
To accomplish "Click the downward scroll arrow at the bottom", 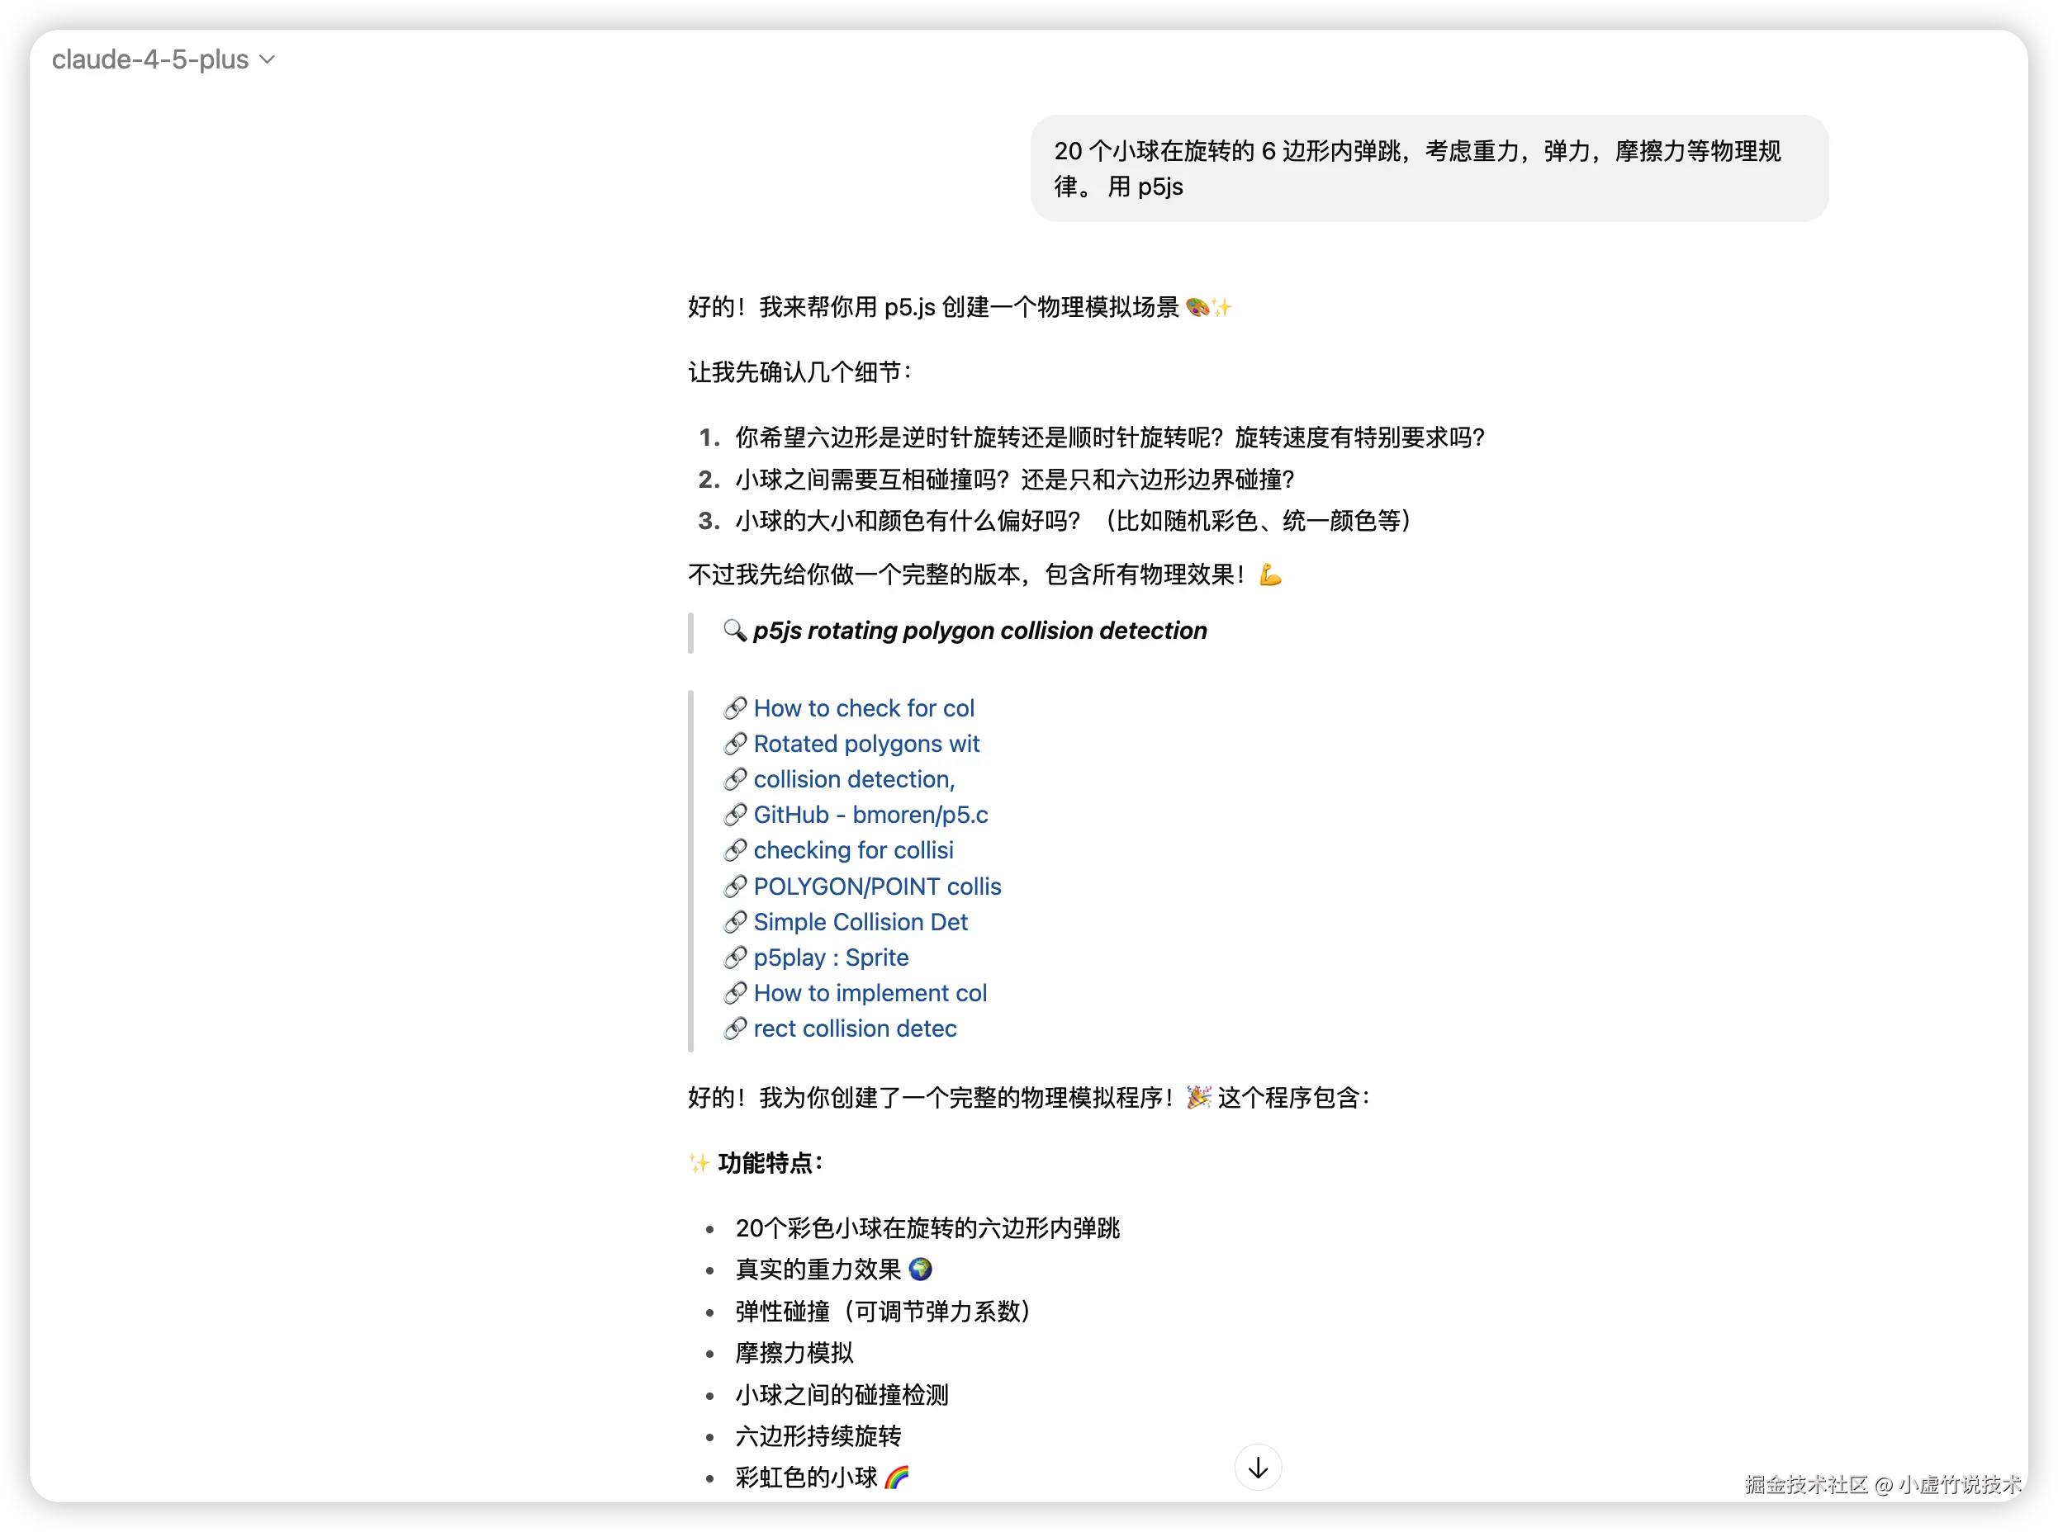I will click(x=1257, y=1468).
